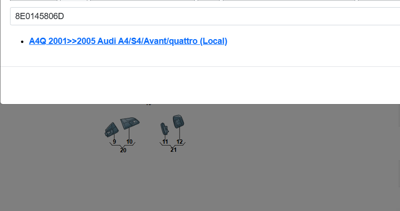The width and height of the screenshot is (400, 211).
Task: Click the bullet point before the A4Q result
Action: (x=22, y=42)
